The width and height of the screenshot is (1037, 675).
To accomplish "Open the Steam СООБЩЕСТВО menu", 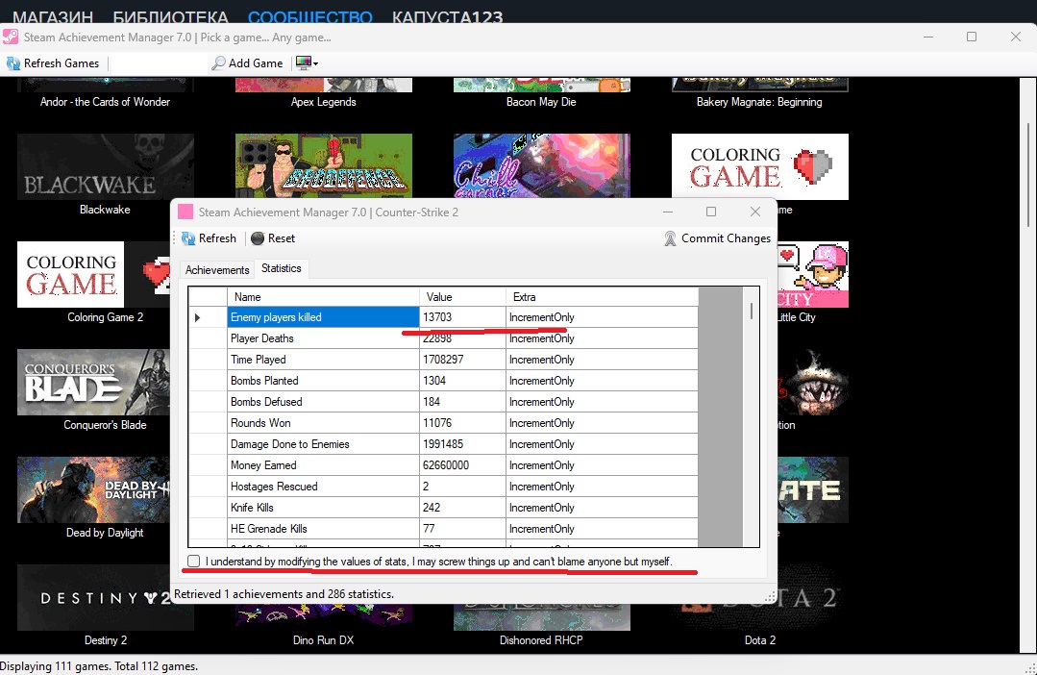I will tap(310, 16).
